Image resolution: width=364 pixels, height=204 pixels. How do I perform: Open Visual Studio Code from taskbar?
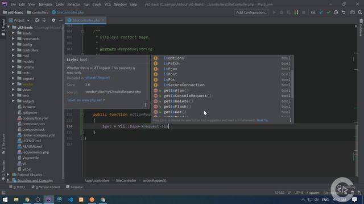(x=71, y=199)
